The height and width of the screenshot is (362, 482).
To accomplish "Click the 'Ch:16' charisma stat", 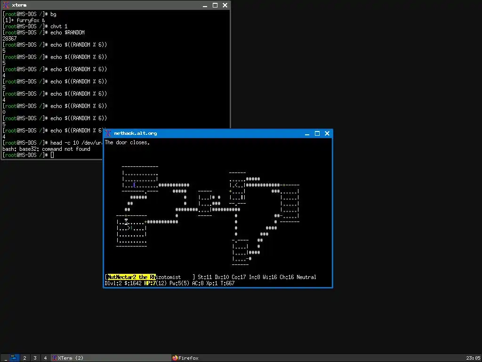I will 287,277.
